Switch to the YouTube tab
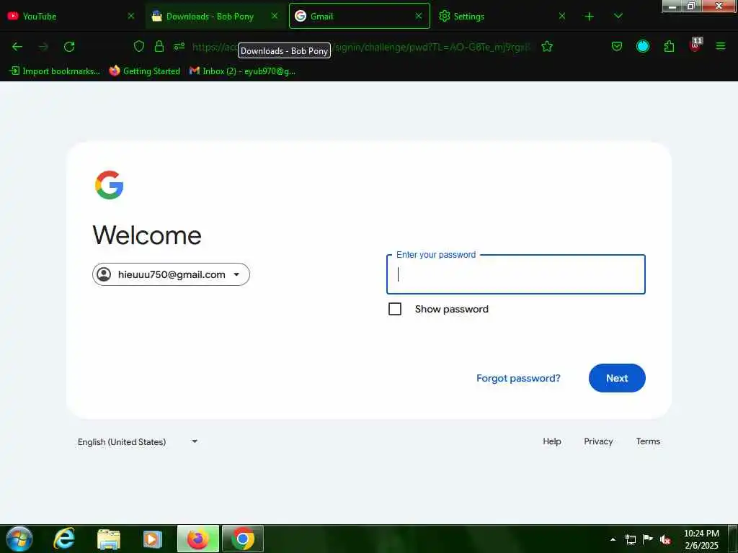The height and width of the screenshot is (553, 738). pos(71,16)
